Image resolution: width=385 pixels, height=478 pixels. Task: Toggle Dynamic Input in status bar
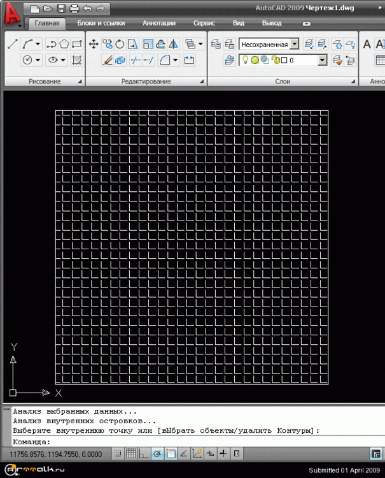point(210,454)
